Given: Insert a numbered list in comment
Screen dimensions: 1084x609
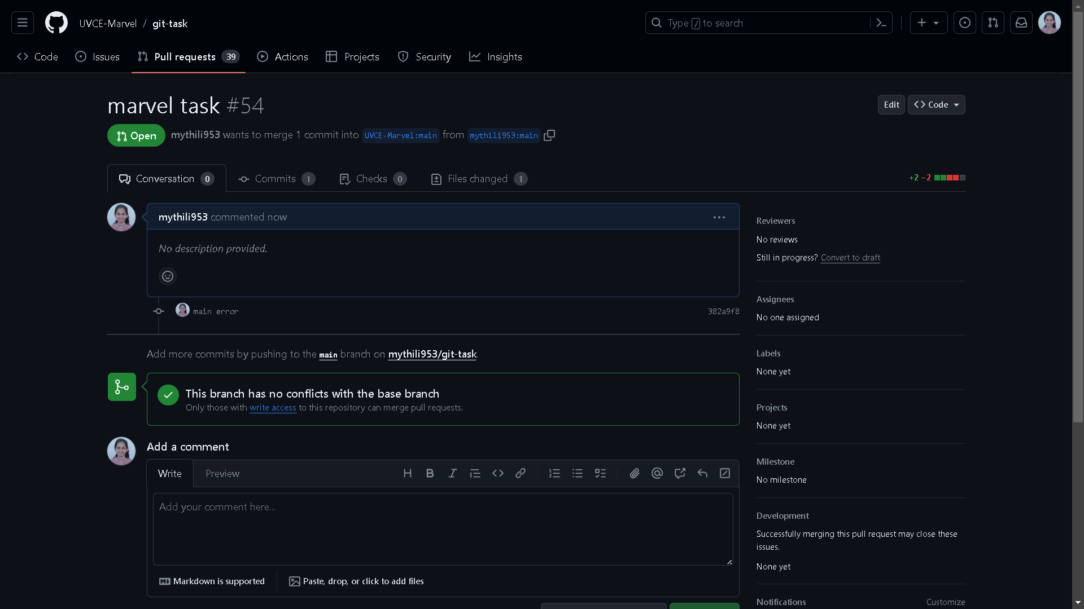Looking at the screenshot, I should point(555,474).
